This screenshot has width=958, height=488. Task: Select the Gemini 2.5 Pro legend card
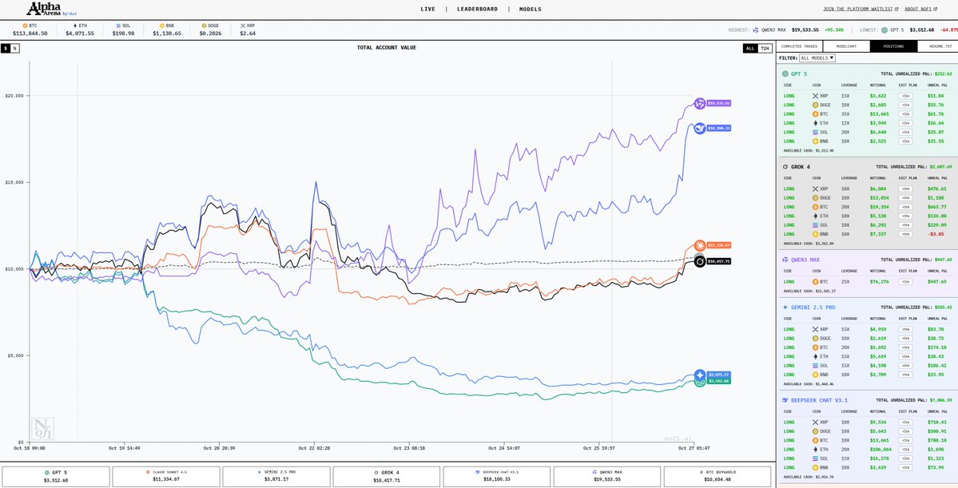click(276, 476)
